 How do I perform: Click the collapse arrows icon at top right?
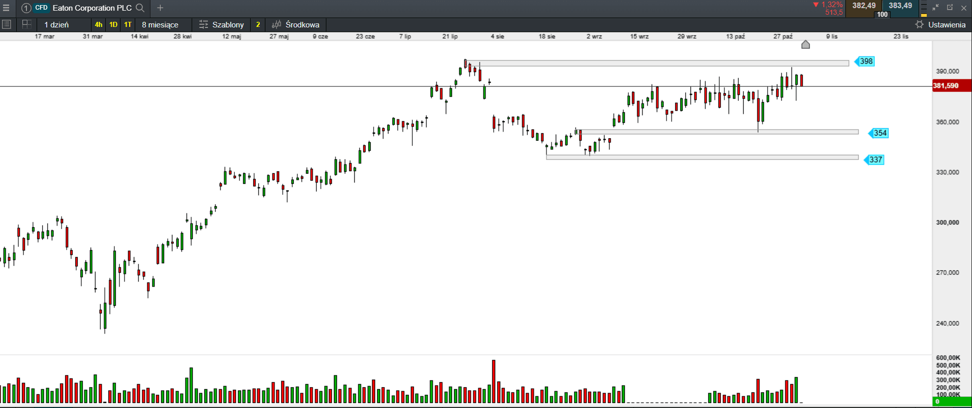pyautogui.click(x=935, y=8)
